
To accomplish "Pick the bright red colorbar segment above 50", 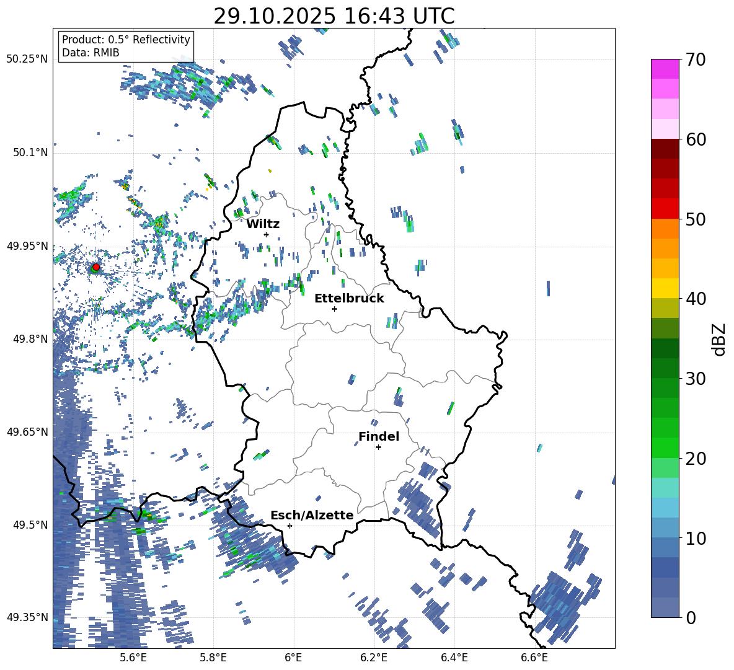I will click(665, 208).
